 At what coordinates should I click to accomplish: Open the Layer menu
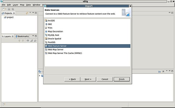(15, 5)
